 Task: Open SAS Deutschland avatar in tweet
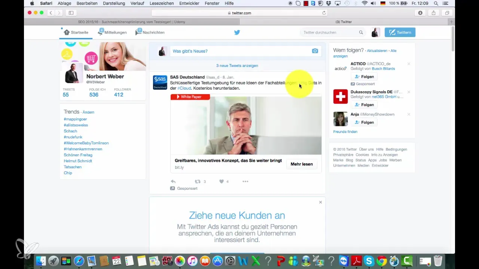(160, 82)
